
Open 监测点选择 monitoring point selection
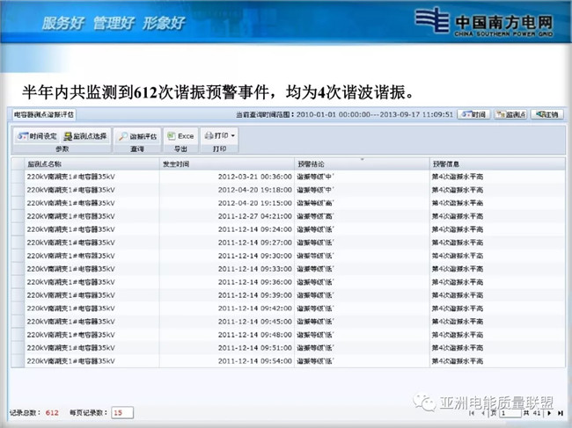pyautogui.click(x=85, y=136)
